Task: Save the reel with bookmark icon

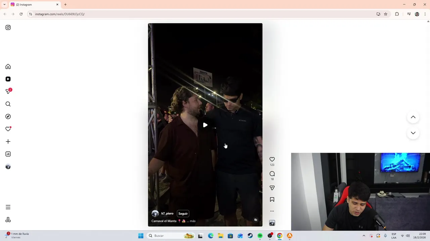Action: (272, 199)
